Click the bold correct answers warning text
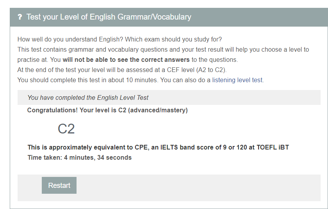The height and width of the screenshot is (209, 328). tap(126, 60)
